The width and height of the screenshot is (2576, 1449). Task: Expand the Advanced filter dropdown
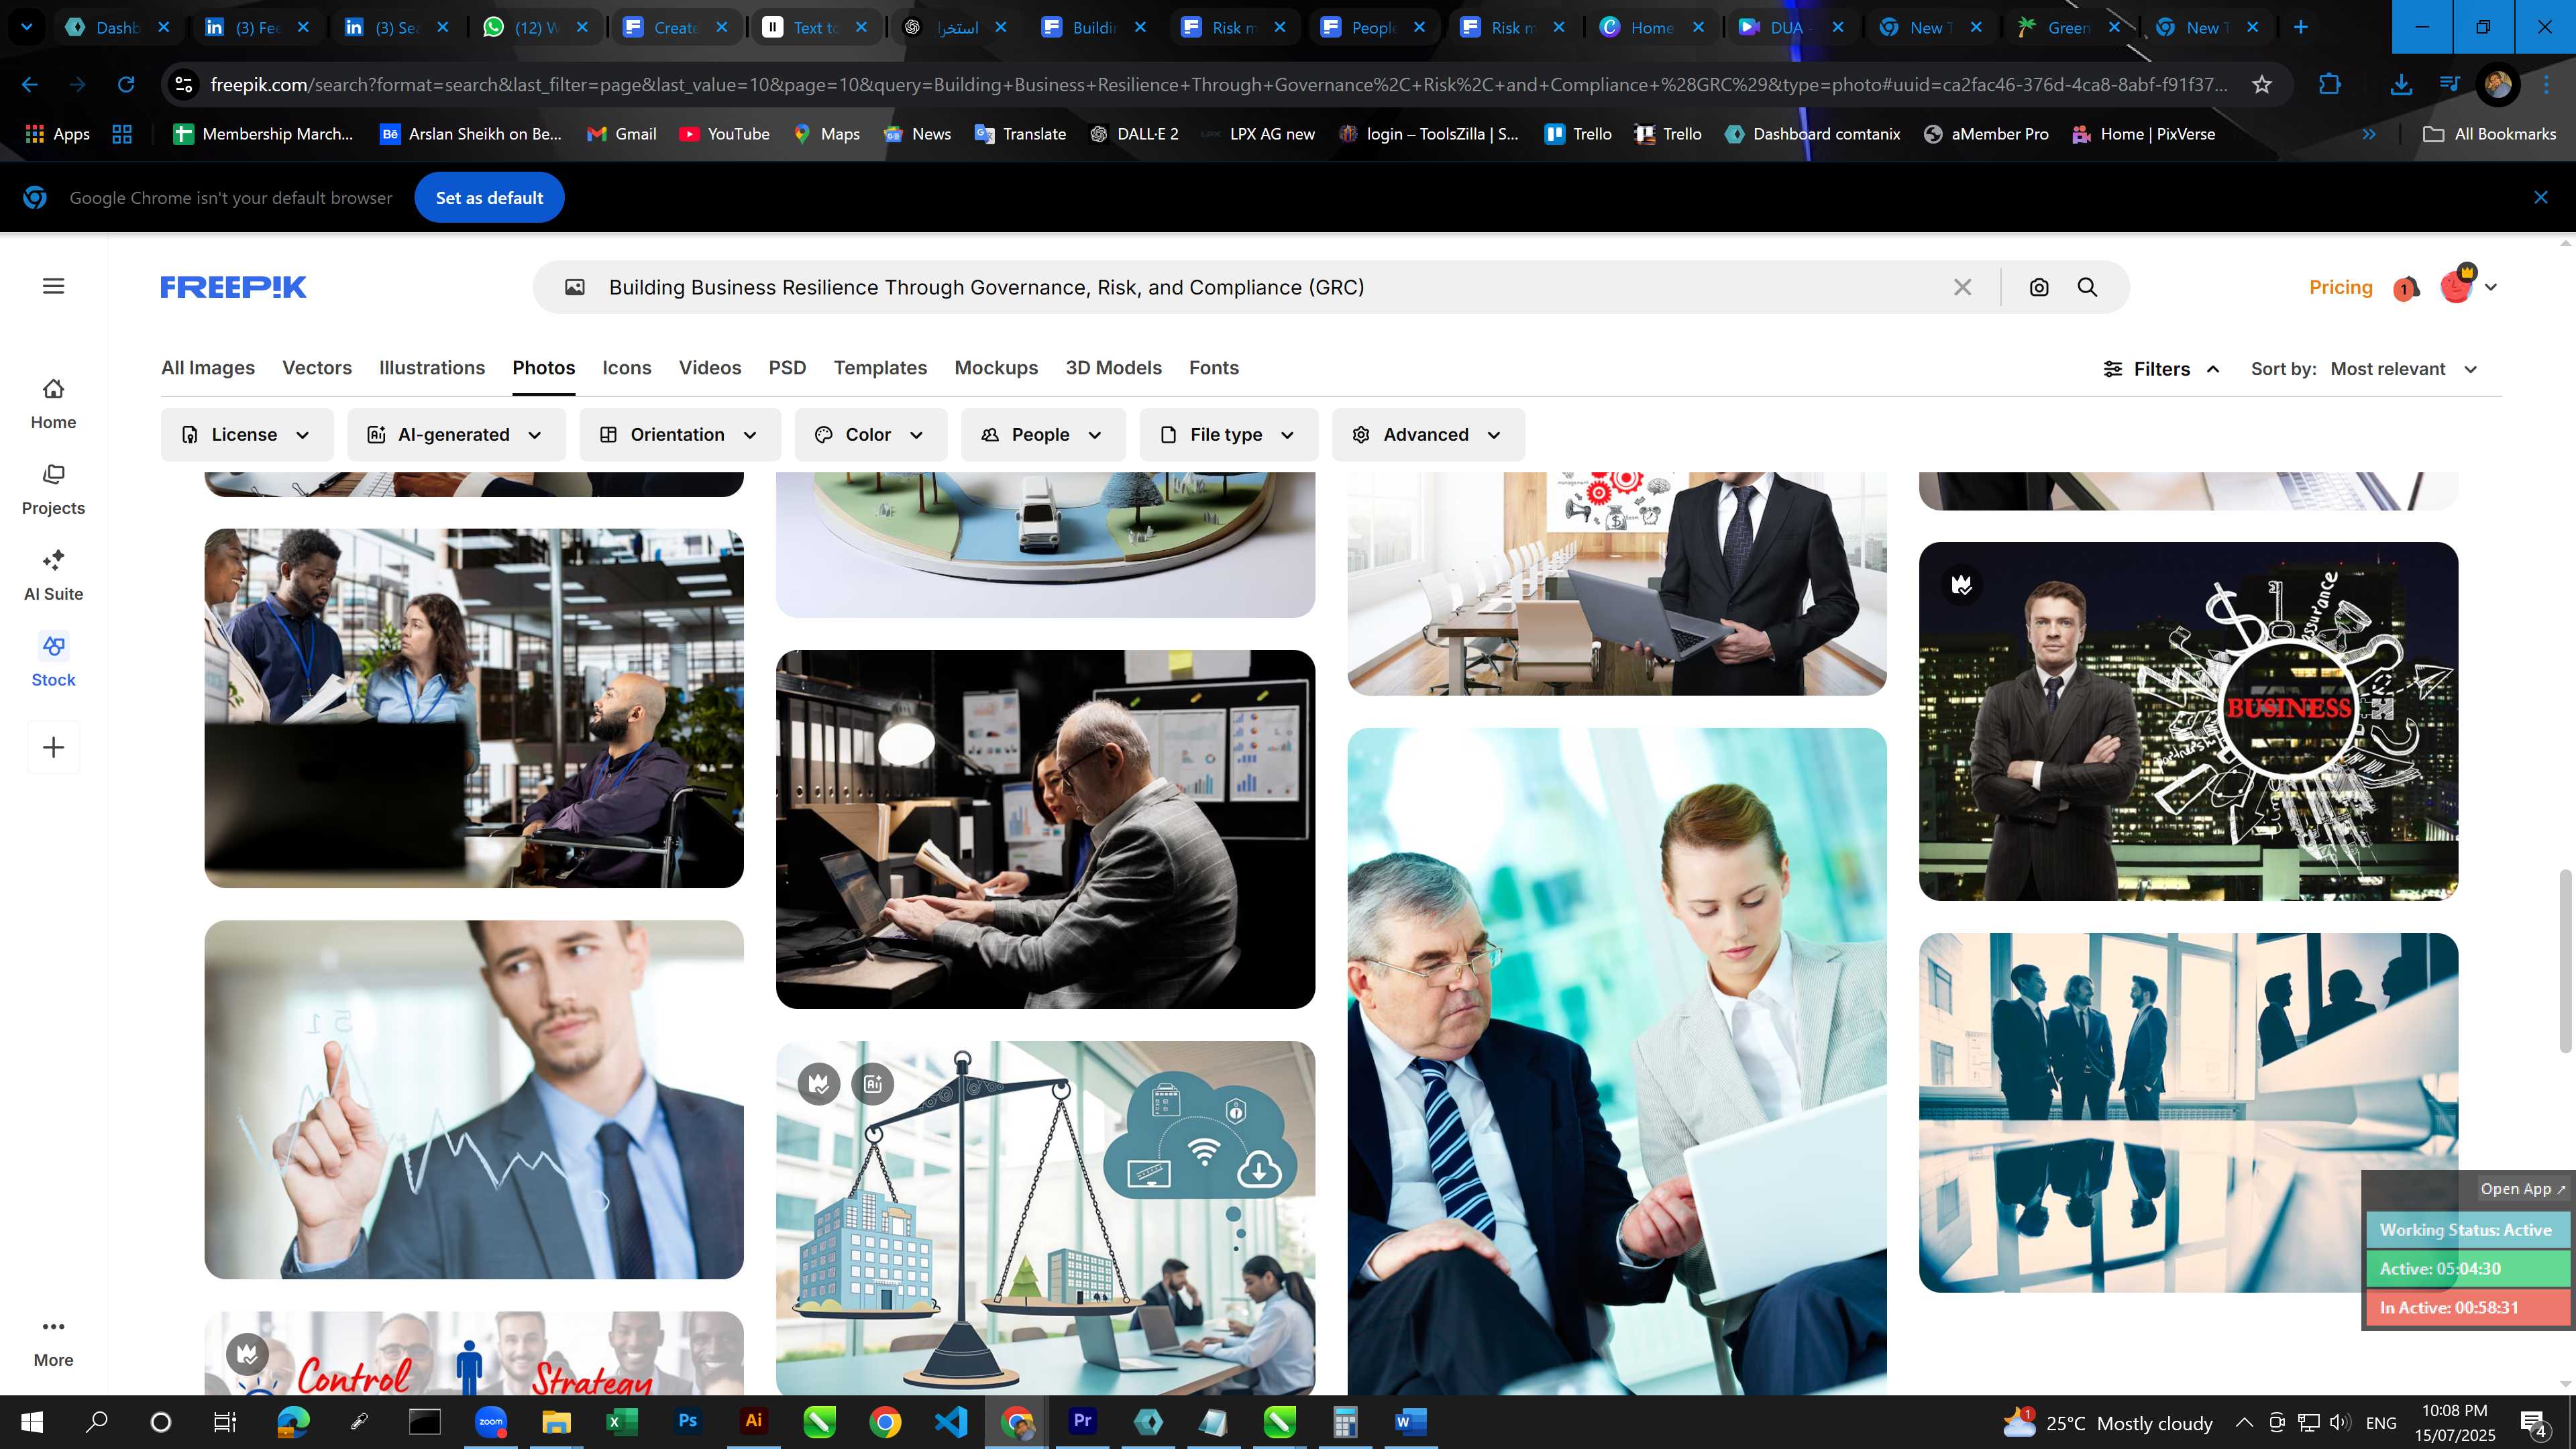click(1428, 434)
